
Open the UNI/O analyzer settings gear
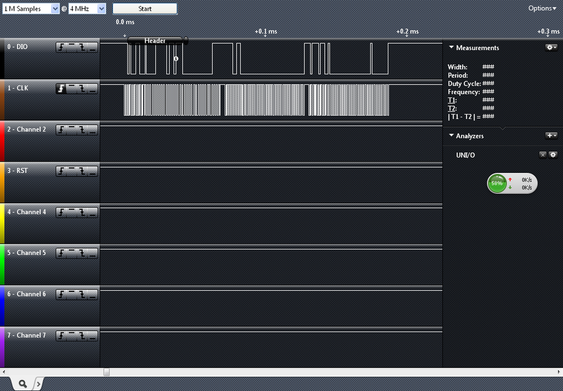[x=553, y=155]
